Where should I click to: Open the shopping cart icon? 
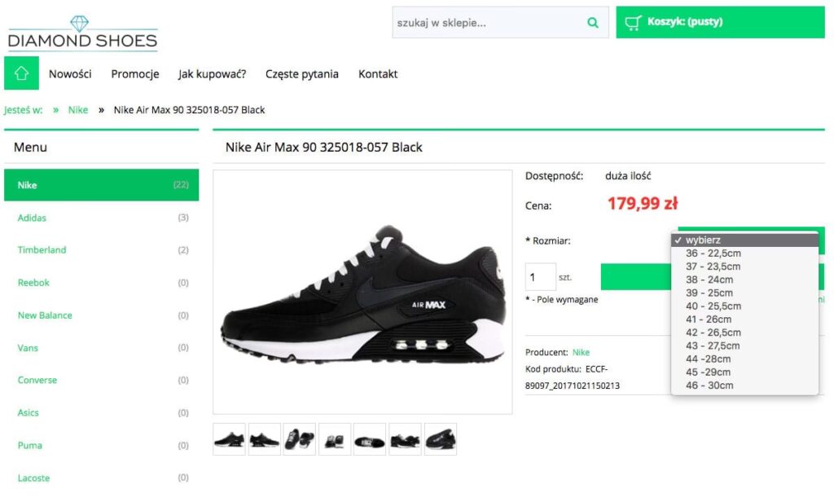pyautogui.click(x=633, y=22)
